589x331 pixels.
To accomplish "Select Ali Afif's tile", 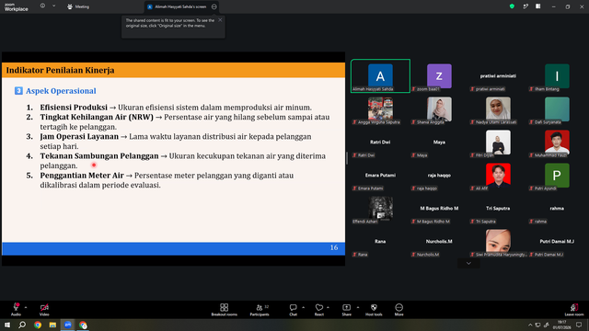I will 498,175.
